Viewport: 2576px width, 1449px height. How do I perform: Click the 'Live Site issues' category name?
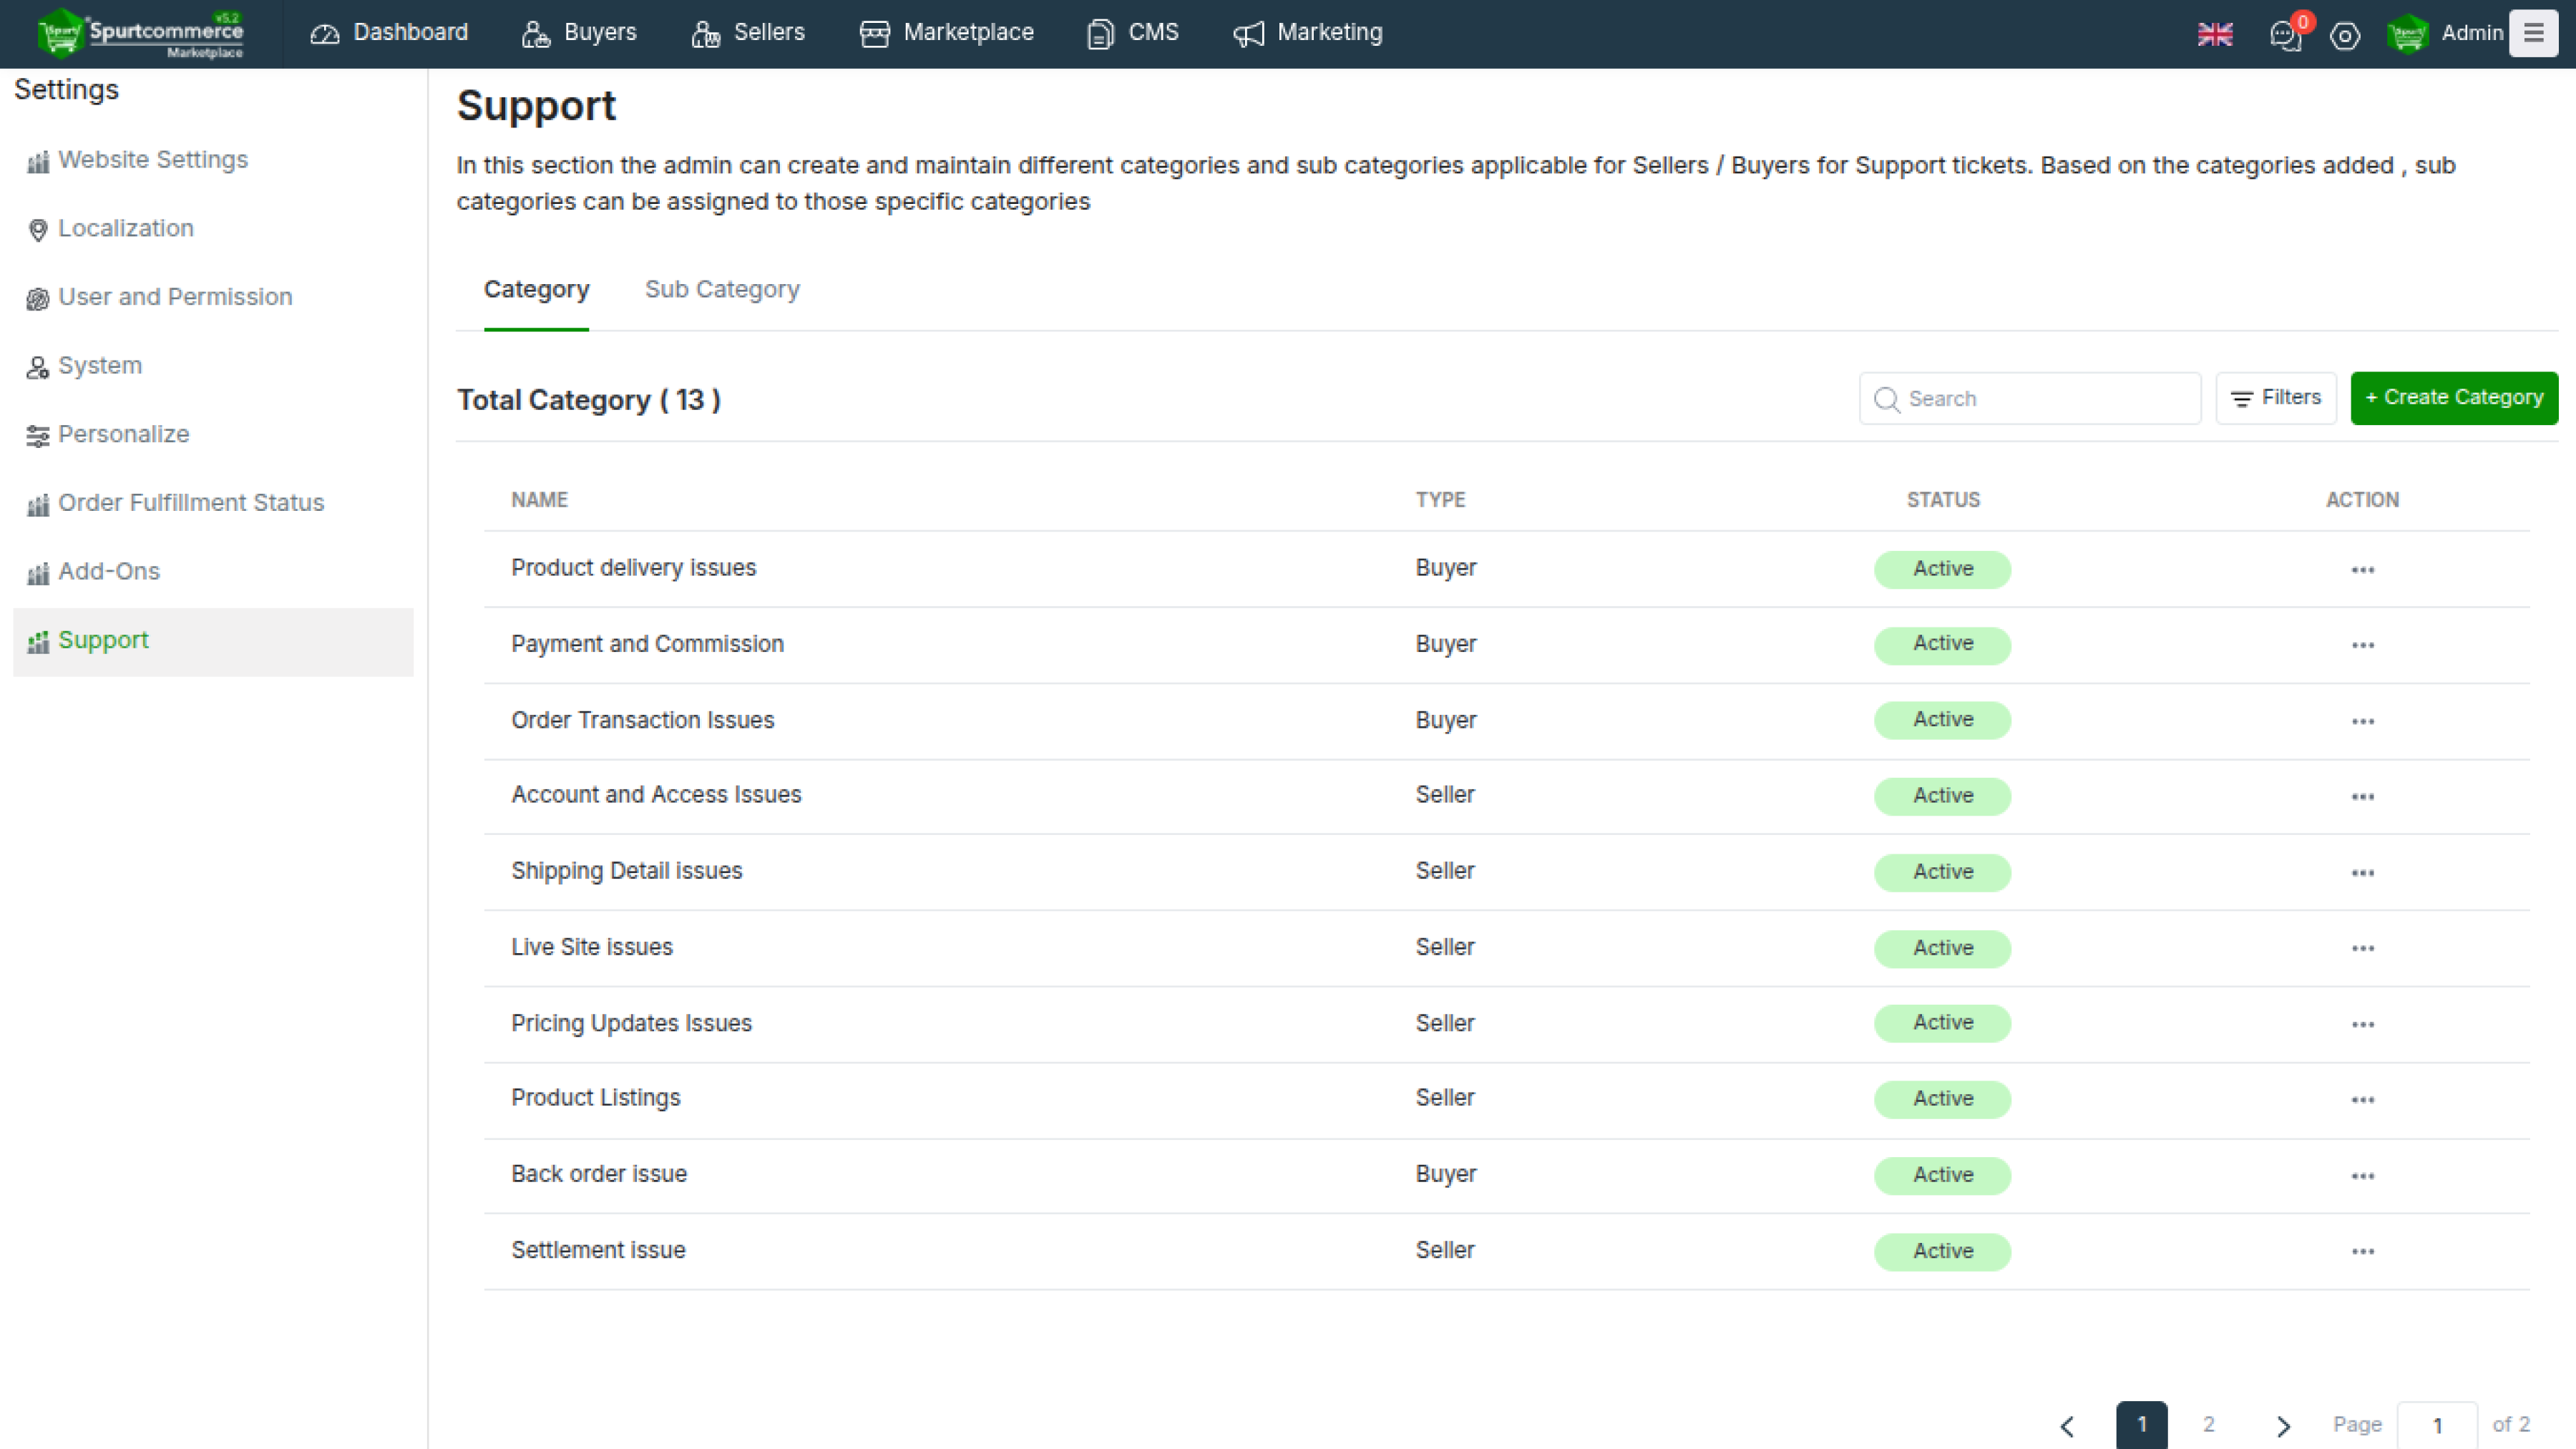[x=592, y=948]
